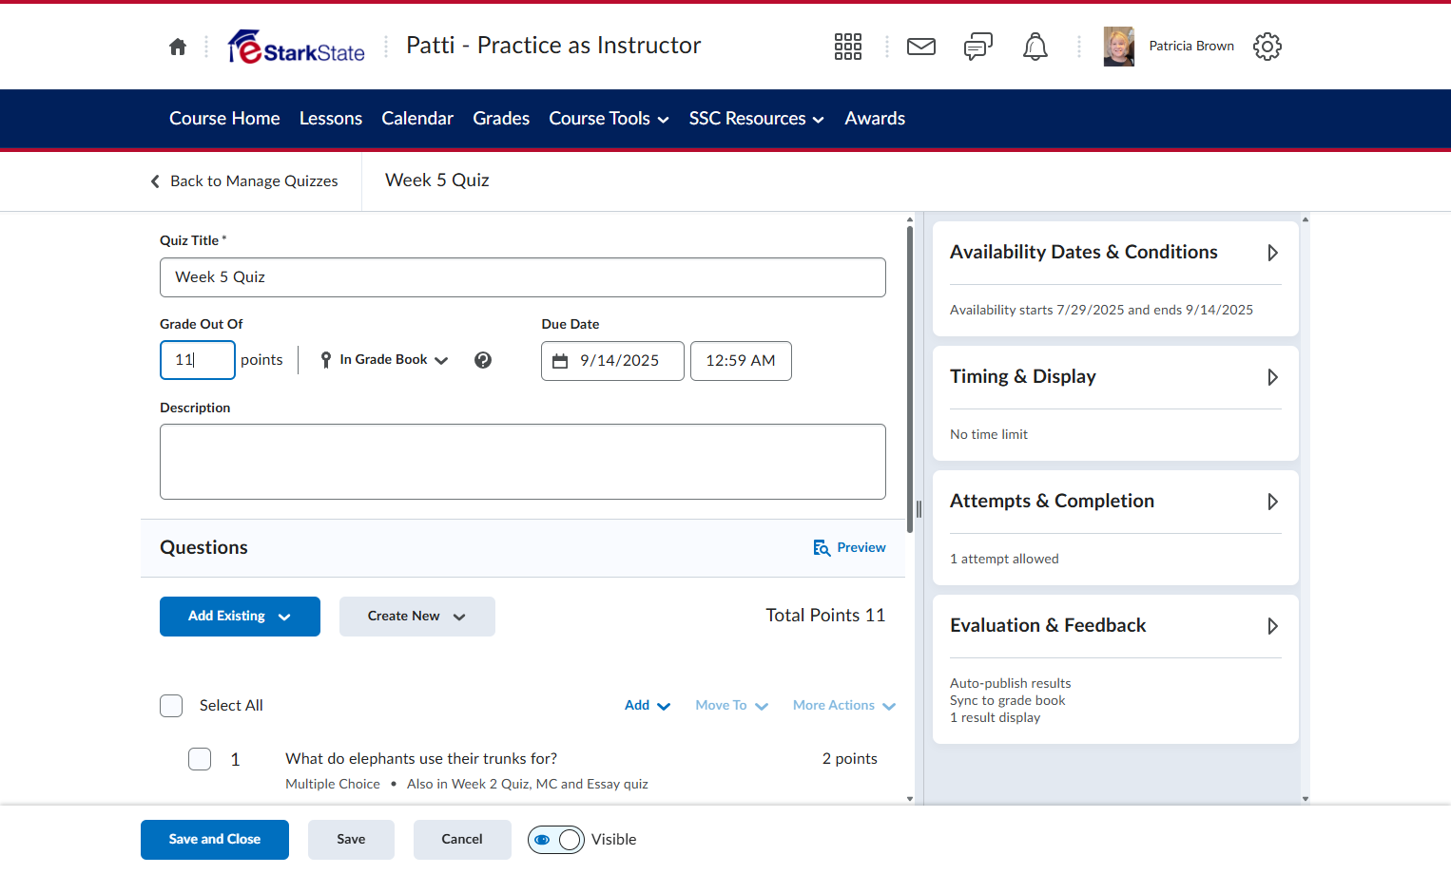Open the Add dropdown above questions

pyautogui.click(x=648, y=706)
